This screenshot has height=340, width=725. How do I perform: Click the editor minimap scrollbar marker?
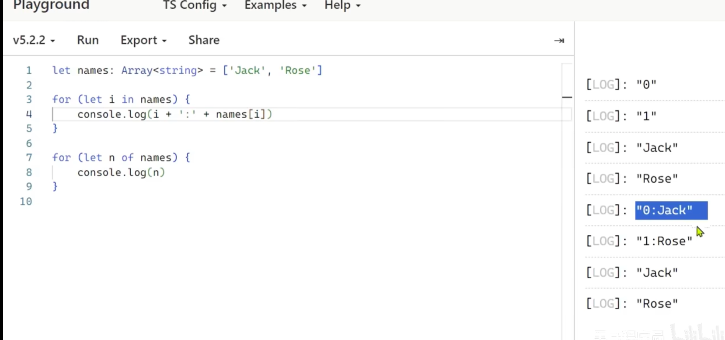click(x=567, y=97)
